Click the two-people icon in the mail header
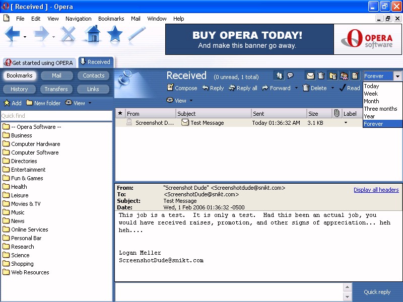The width and height of the screenshot is (403, 302). (344, 76)
